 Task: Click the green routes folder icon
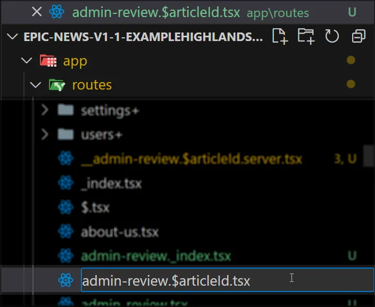57,85
